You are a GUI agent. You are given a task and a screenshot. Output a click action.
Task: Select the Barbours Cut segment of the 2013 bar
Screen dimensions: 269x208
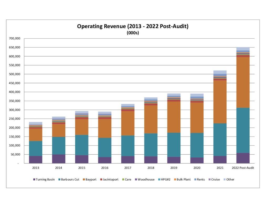36,149
